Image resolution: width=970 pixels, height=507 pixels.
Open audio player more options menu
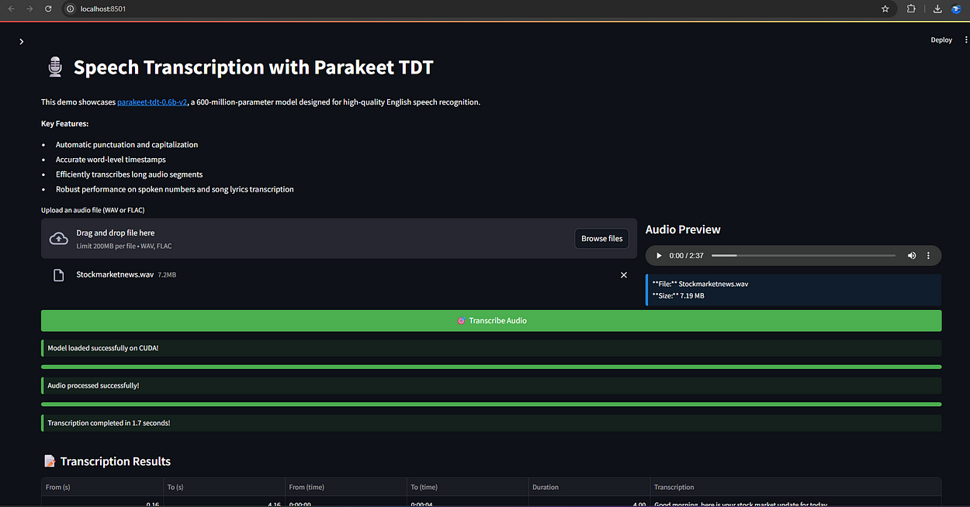pyautogui.click(x=928, y=255)
